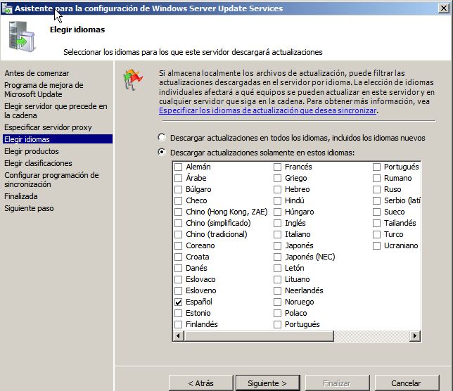This screenshot has height=391, width=453.
Task: Go to 'Finalizada' step in sidebar
Action: click(21, 196)
